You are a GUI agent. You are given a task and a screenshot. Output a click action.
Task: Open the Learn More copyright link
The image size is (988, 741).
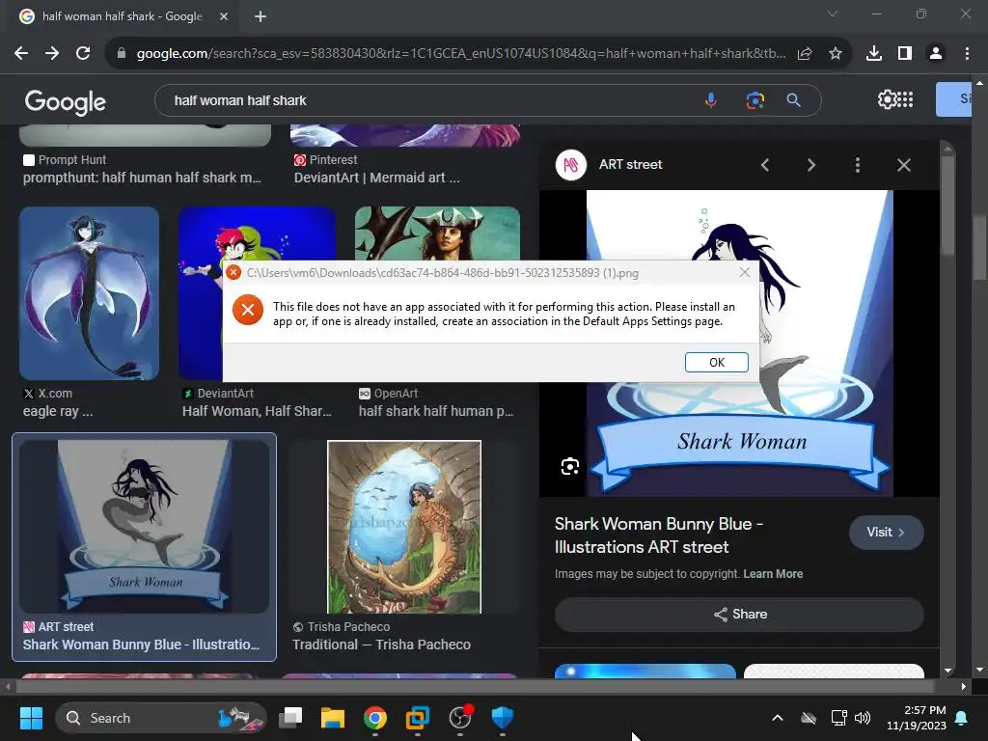(x=773, y=574)
